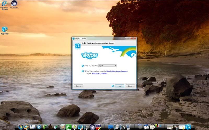The width and height of the screenshot is (209, 130).
Task: Open the Skype Setup desktop icon
Action: (x=5, y=30)
